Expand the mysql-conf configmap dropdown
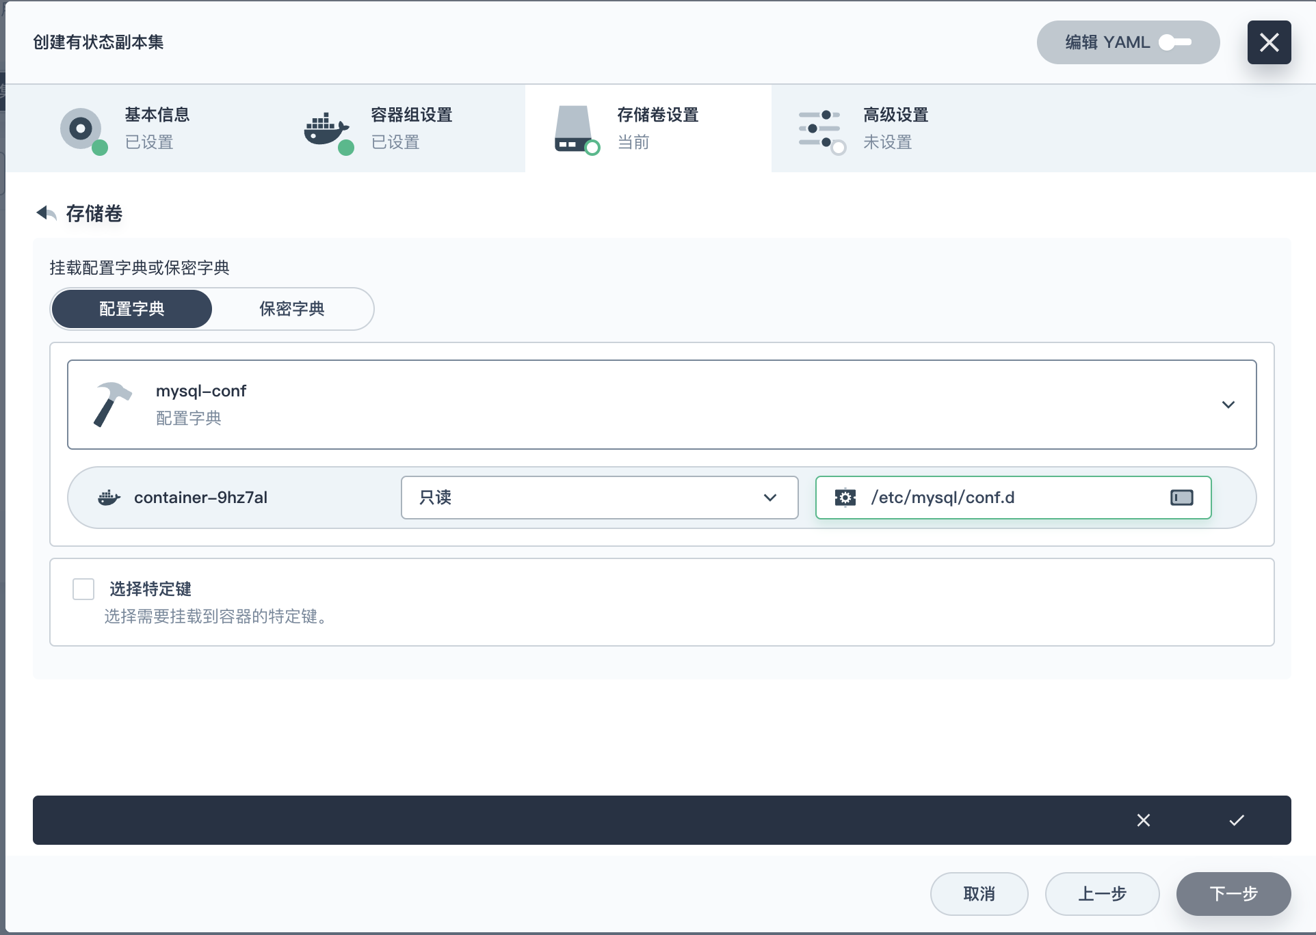Image resolution: width=1316 pixels, height=935 pixels. [x=1228, y=405]
